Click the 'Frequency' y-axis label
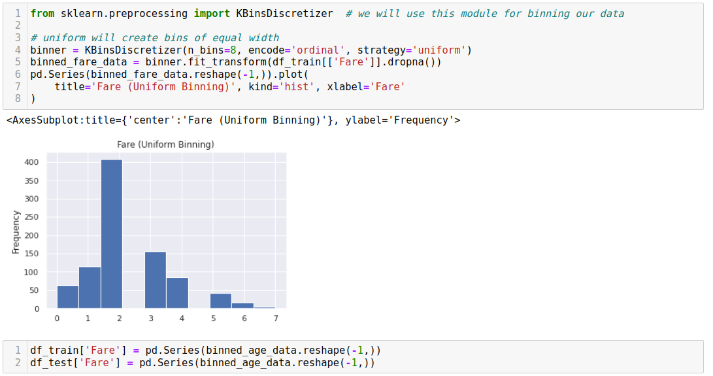The height and width of the screenshot is (376, 713). tap(16, 232)
